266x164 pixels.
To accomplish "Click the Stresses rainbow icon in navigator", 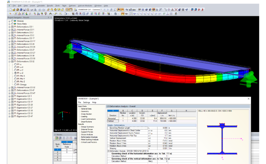I will (15, 21).
